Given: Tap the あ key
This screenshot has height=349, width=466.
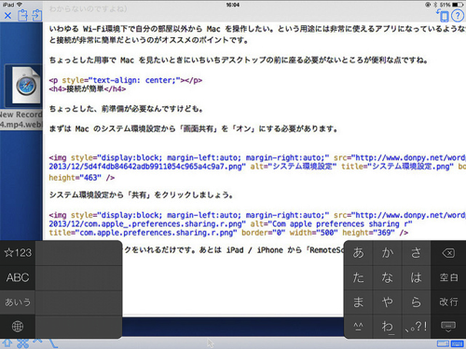Looking at the screenshot, I should (359, 253).
